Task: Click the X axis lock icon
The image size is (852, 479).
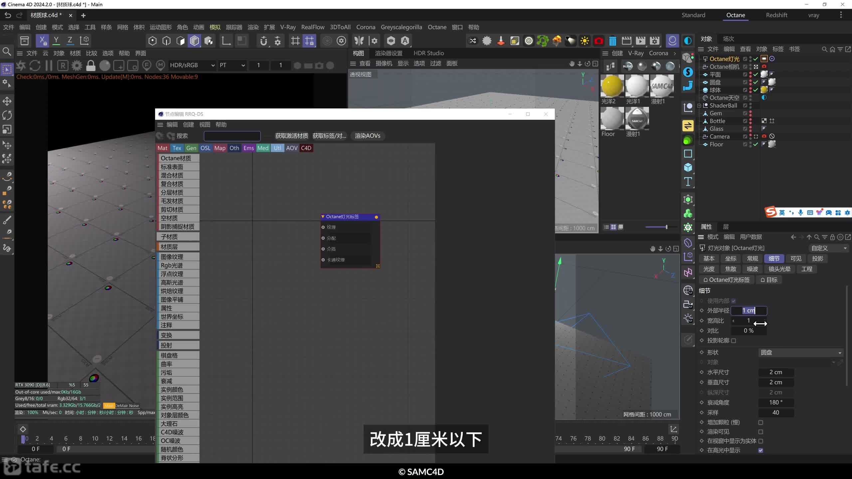Action: (43, 41)
